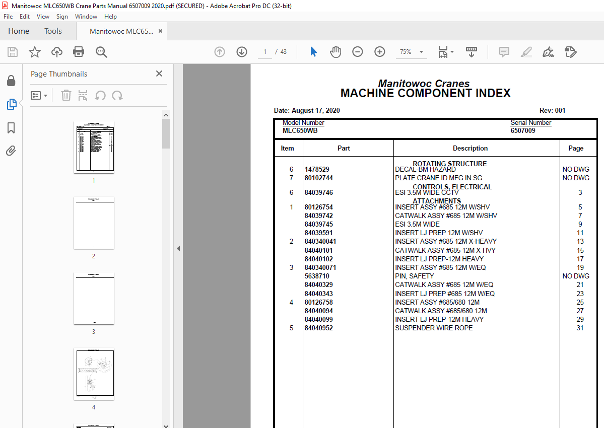Select page 2 thumbnail

94,223
